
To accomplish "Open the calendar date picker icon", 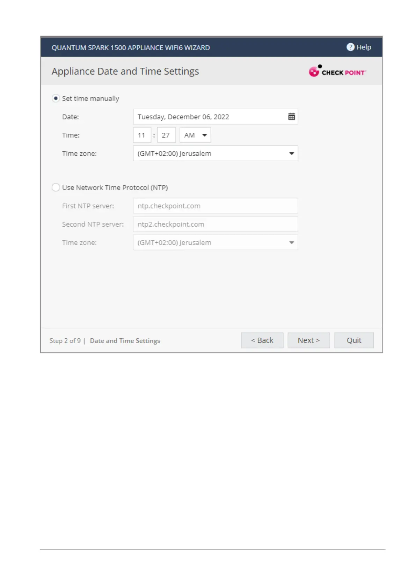I will pyautogui.click(x=291, y=117).
